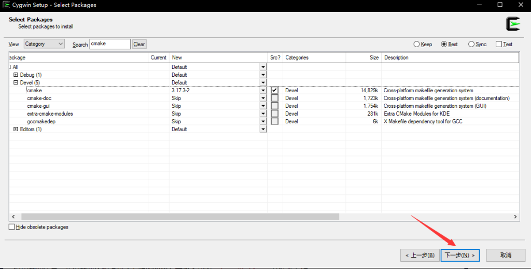Screen dimensions: 531x269
Task: Click the Clear search button
Action: (x=139, y=44)
